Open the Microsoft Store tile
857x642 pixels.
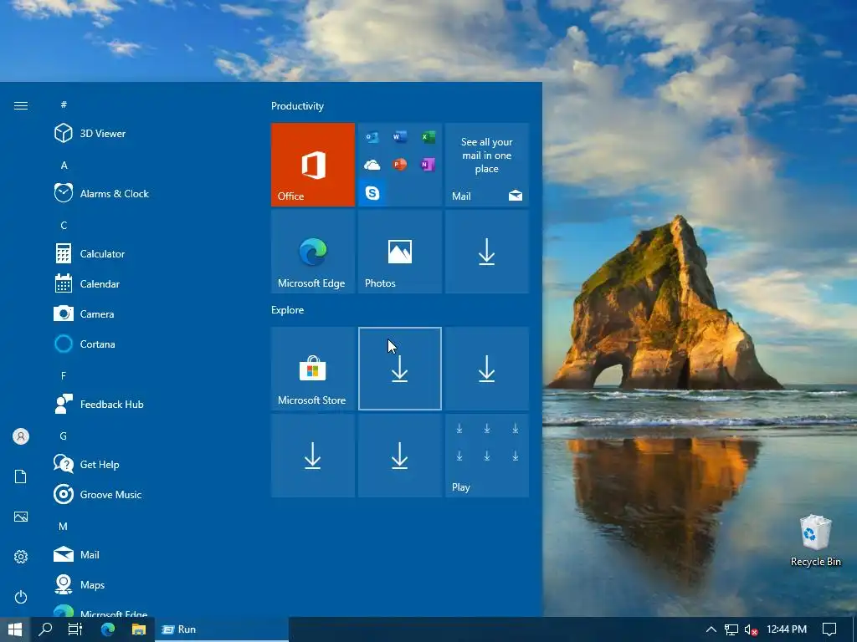(313, 369)
